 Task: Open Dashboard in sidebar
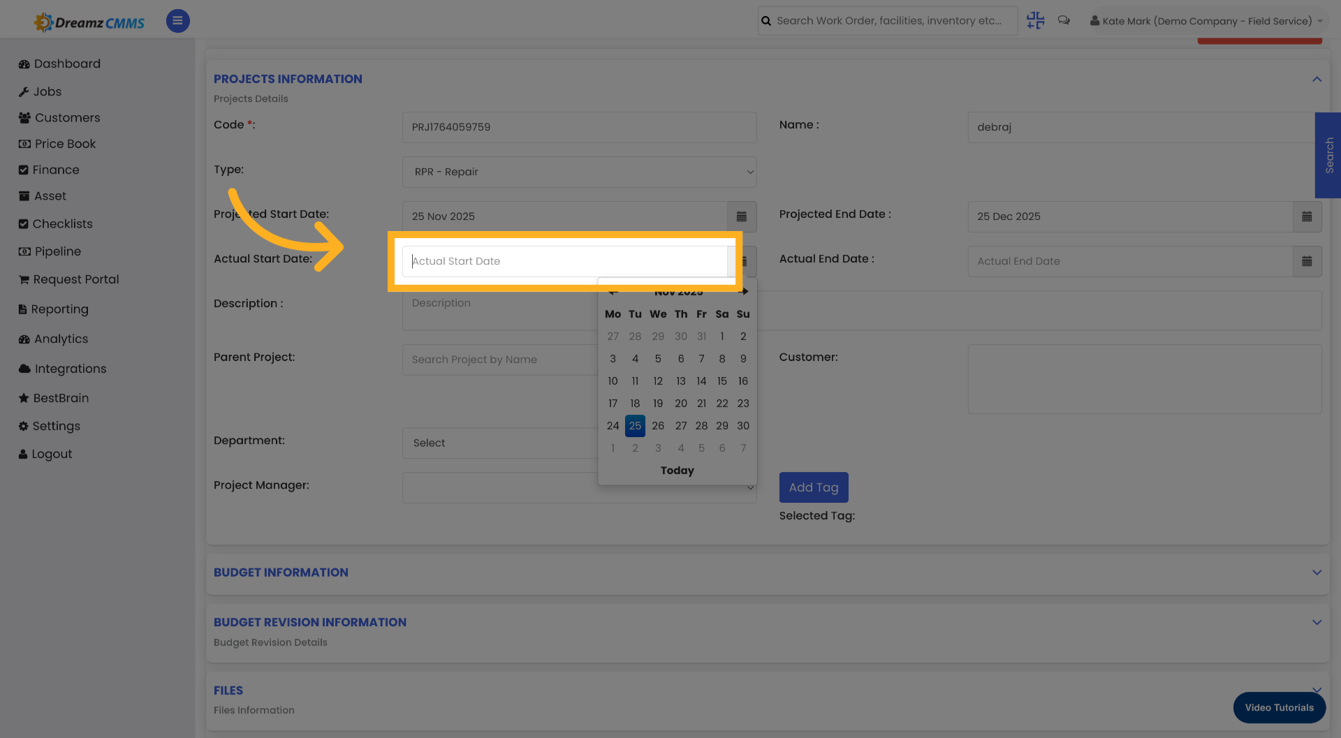coord(60,64)
